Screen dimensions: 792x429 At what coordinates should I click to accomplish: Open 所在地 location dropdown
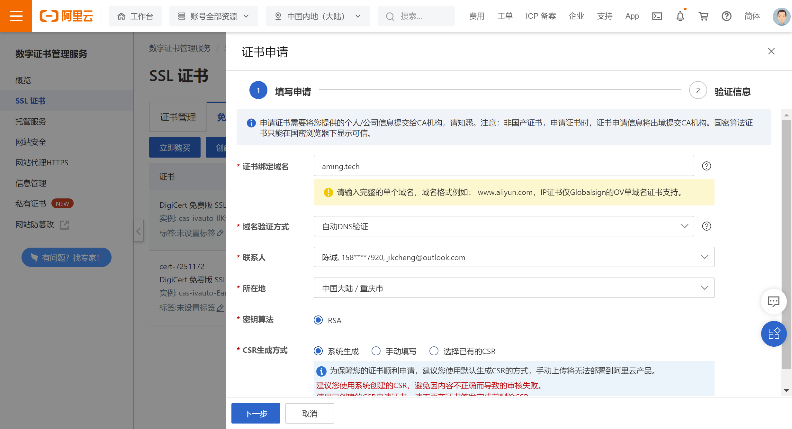pos(514,288)
